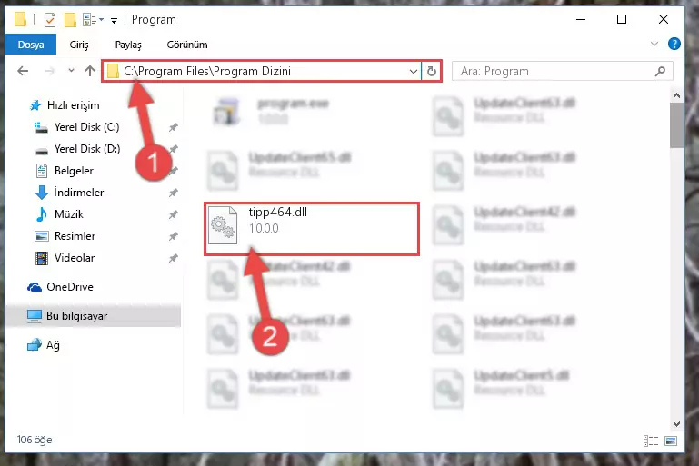This screenshot has height=466, width=699.
Task: Expand the ribbon with the chevron
Action: pyautogui.click(x=654, y=44)
